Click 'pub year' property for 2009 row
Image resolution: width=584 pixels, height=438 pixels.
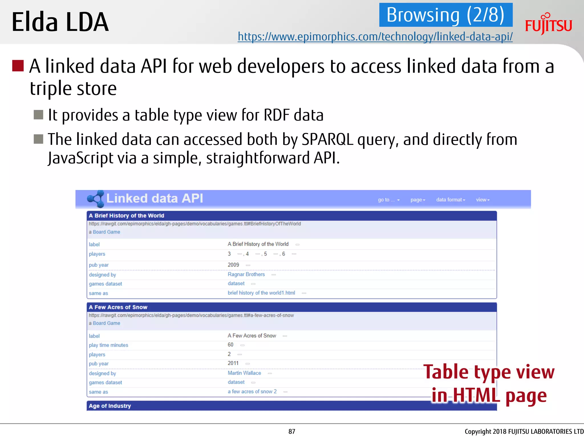pos(99,265)
